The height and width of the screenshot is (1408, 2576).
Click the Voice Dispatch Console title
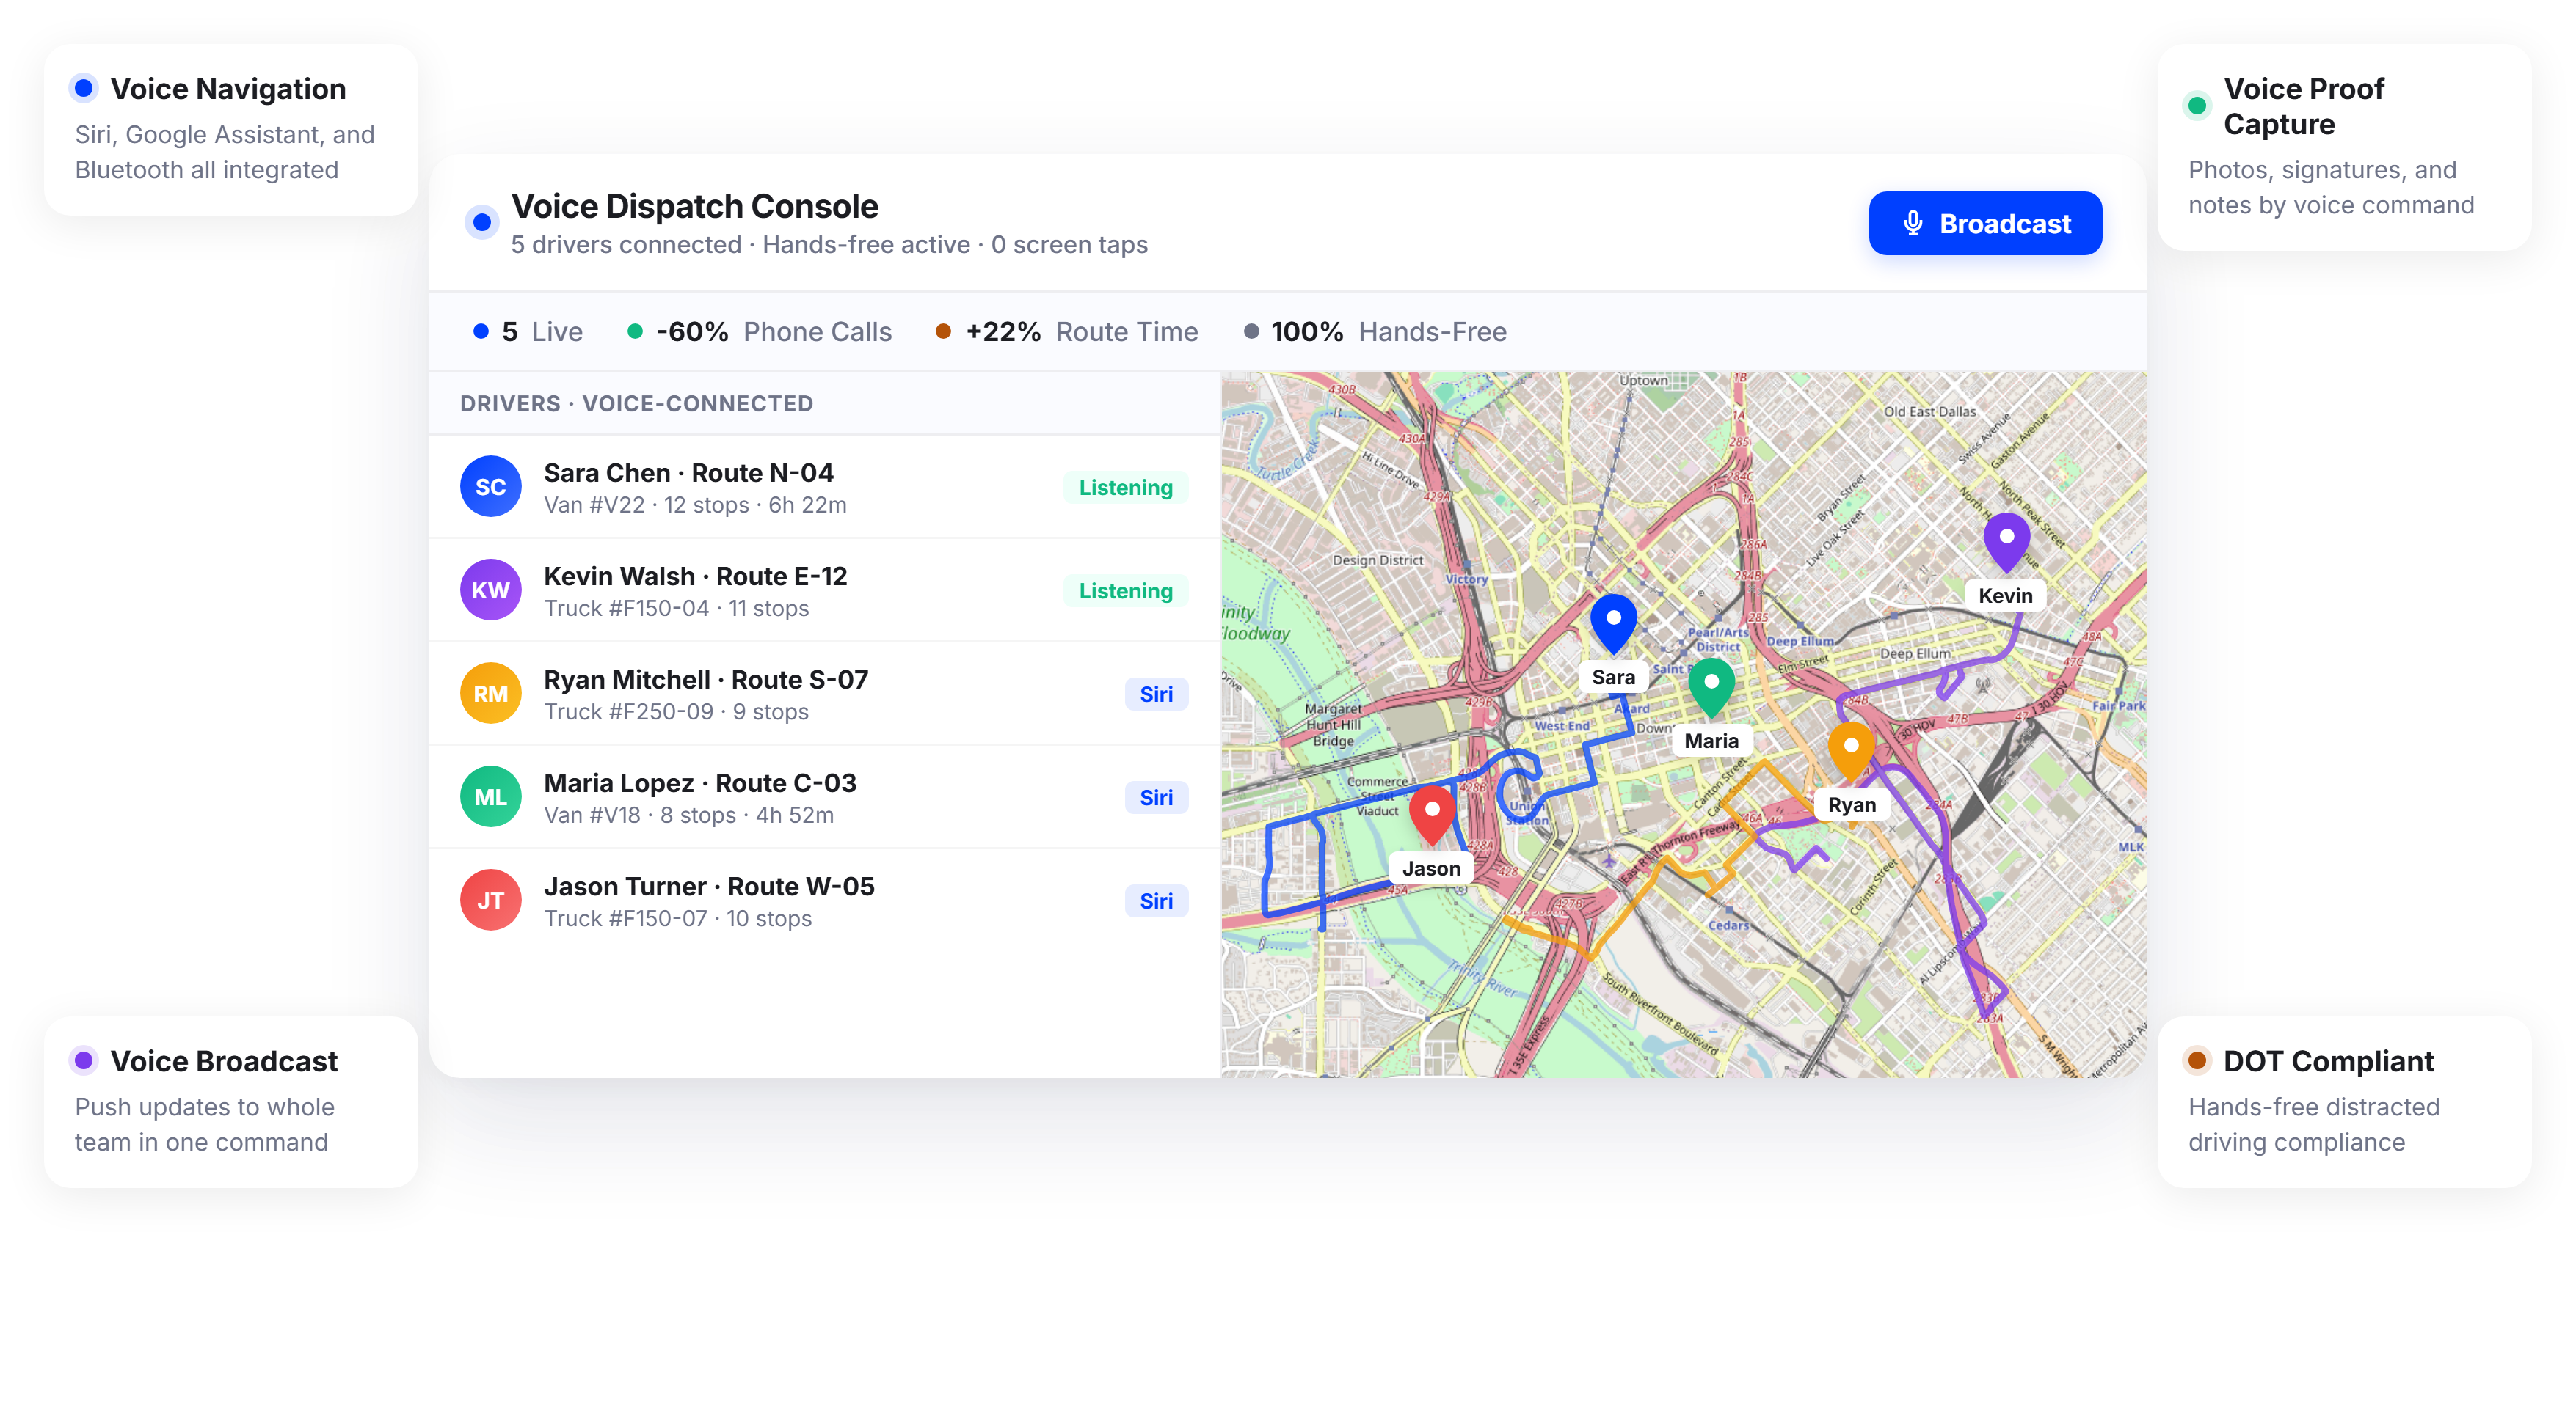694,206
